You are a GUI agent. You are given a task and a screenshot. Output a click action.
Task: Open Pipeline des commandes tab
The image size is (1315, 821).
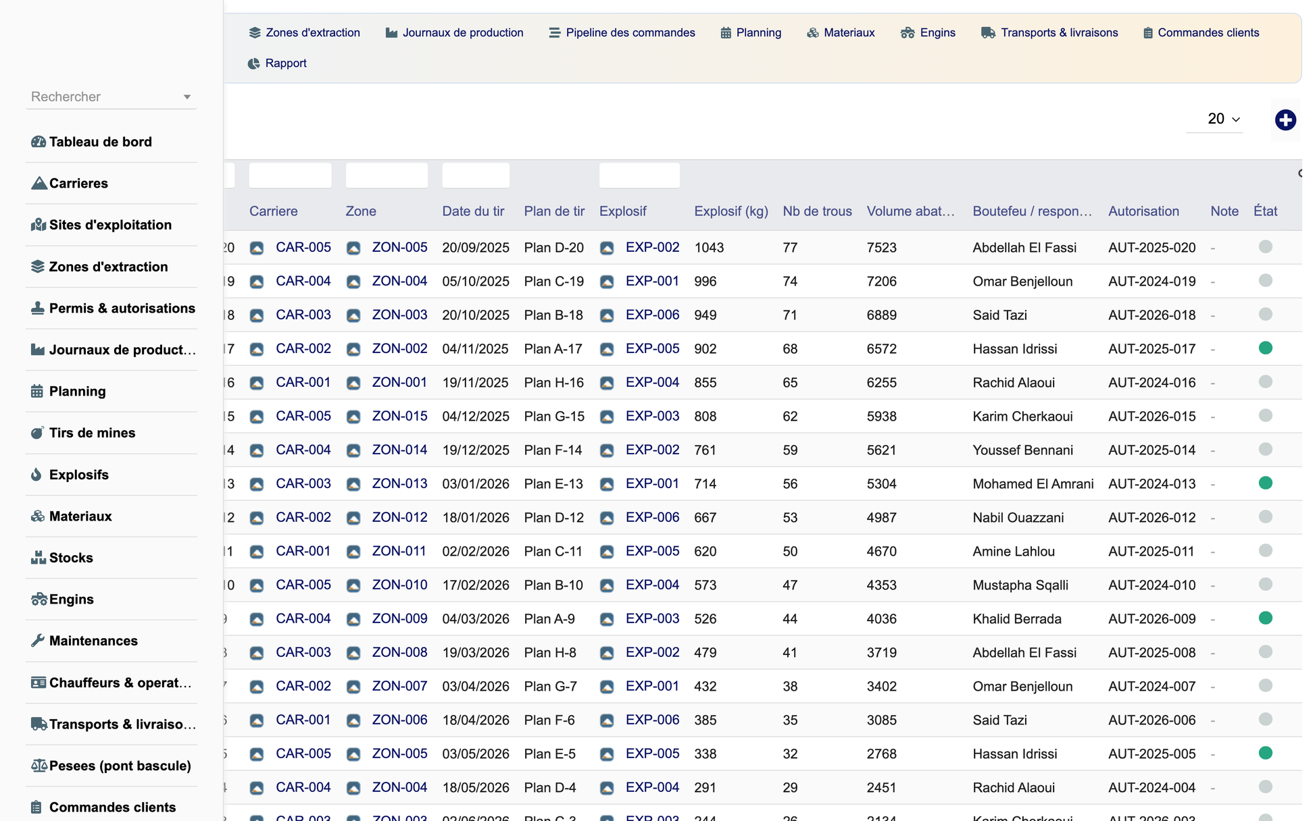tap(622, 32)
